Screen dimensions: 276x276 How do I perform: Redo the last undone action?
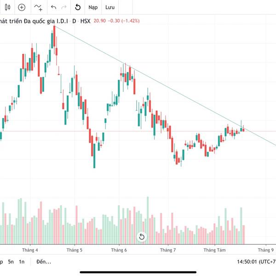point(64,7)
